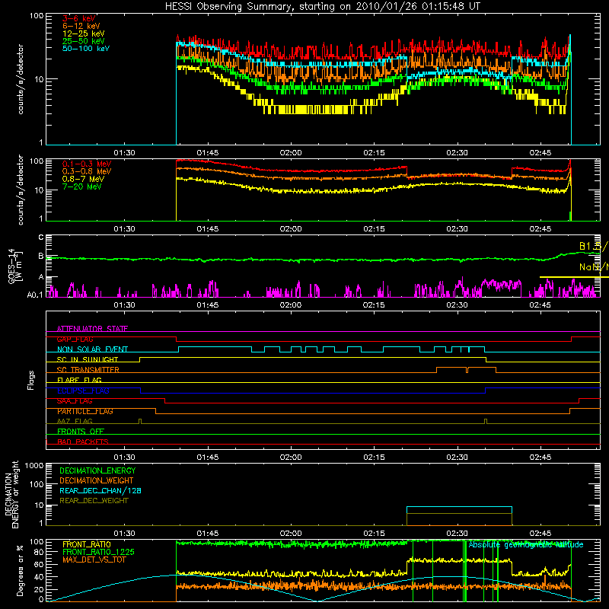Viewport: 609px width, 609px height.
Task: Select the SAA_FLAG label
Action: tap(75, 401)
